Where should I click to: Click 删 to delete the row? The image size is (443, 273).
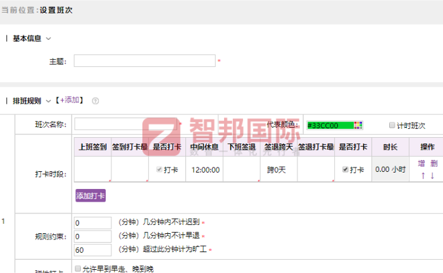click(434, 164)
